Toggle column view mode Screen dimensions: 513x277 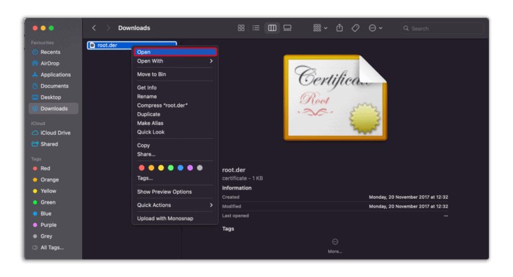(272, 28)
